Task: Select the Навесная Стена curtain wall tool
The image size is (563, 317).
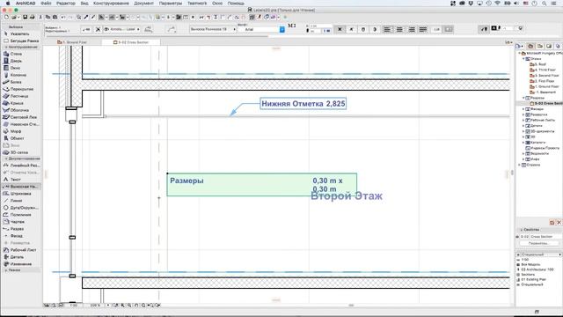Action: pyautogui.click(x=21, y=124)
